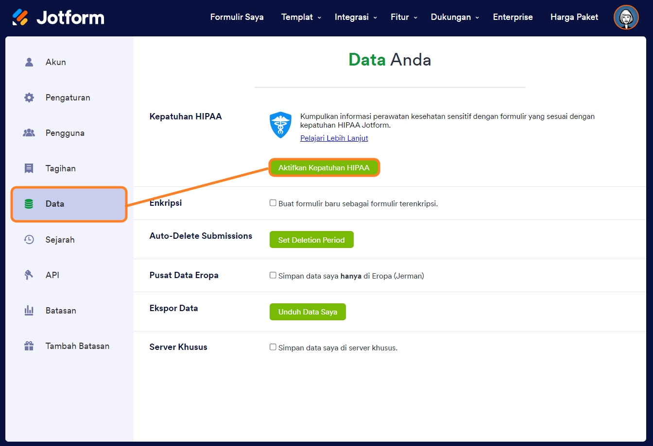The image size is (653, 446).
Task: Open Akun via the person icon
Action: pos(29,62)
